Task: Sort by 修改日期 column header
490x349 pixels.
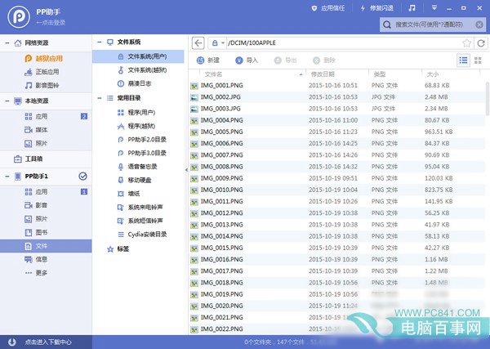Action: (337, 74)
